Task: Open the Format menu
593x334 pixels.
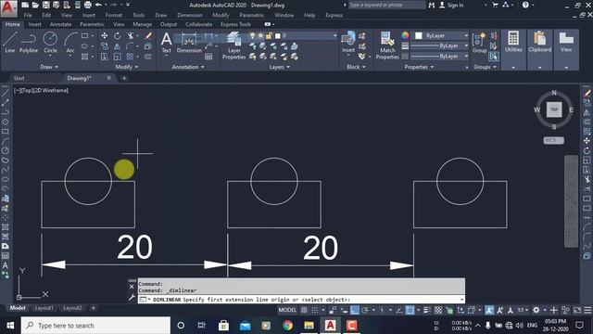Action: tap(113, 15)
